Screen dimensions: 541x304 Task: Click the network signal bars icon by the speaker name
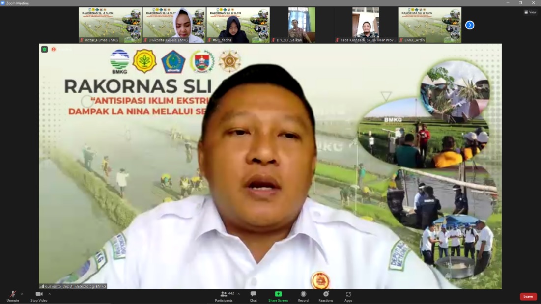click(x=42, y=286)
